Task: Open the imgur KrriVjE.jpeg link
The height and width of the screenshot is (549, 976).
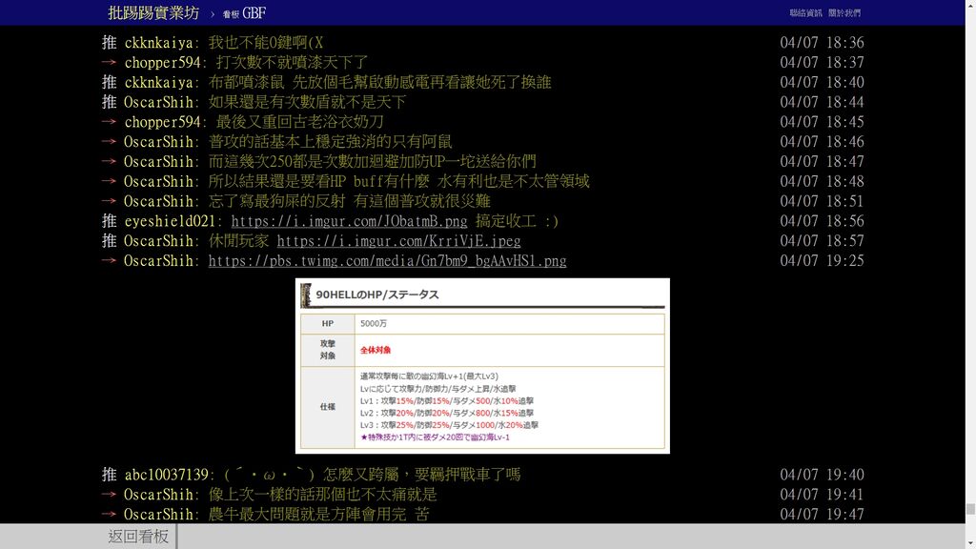Action: click(x=398, y=241)
